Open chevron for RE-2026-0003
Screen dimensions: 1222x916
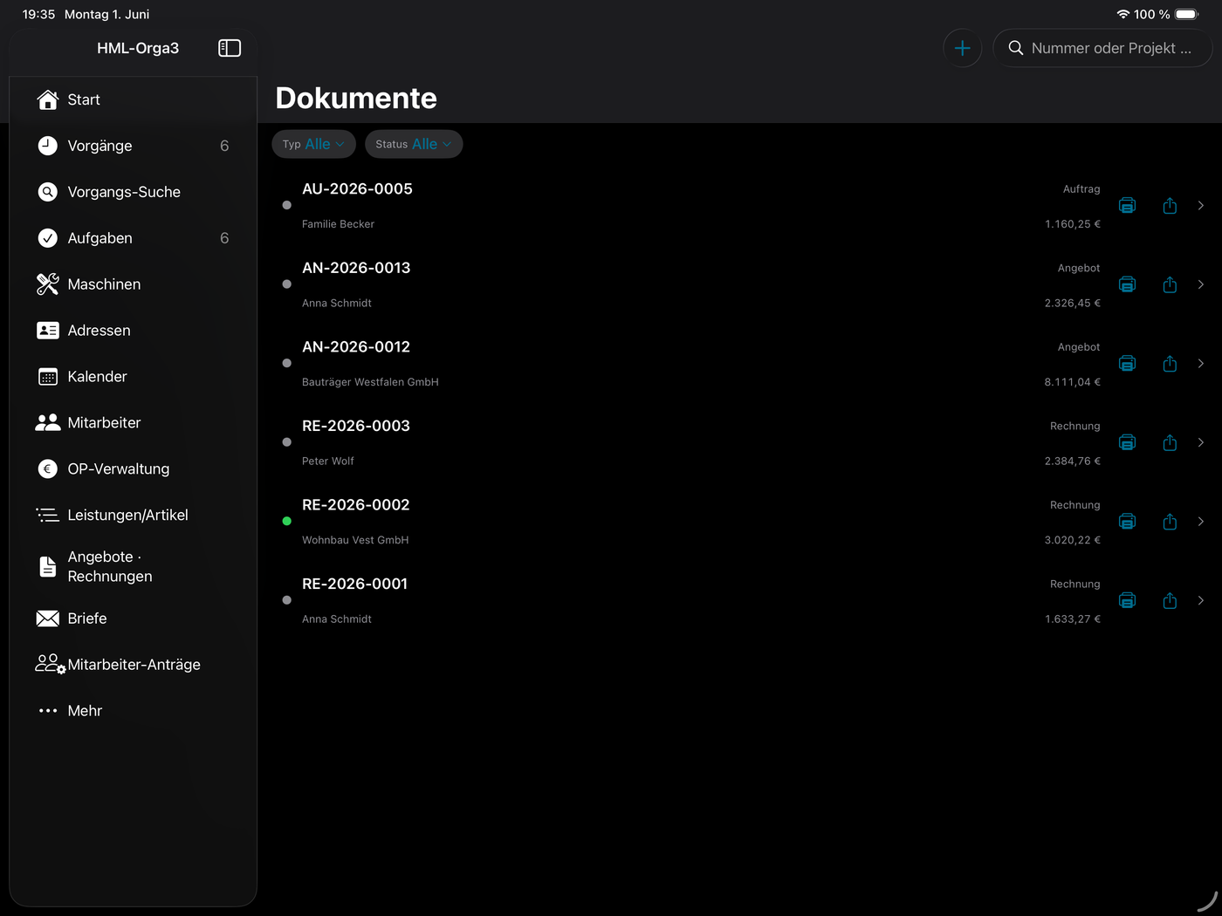pos(1201,442)
